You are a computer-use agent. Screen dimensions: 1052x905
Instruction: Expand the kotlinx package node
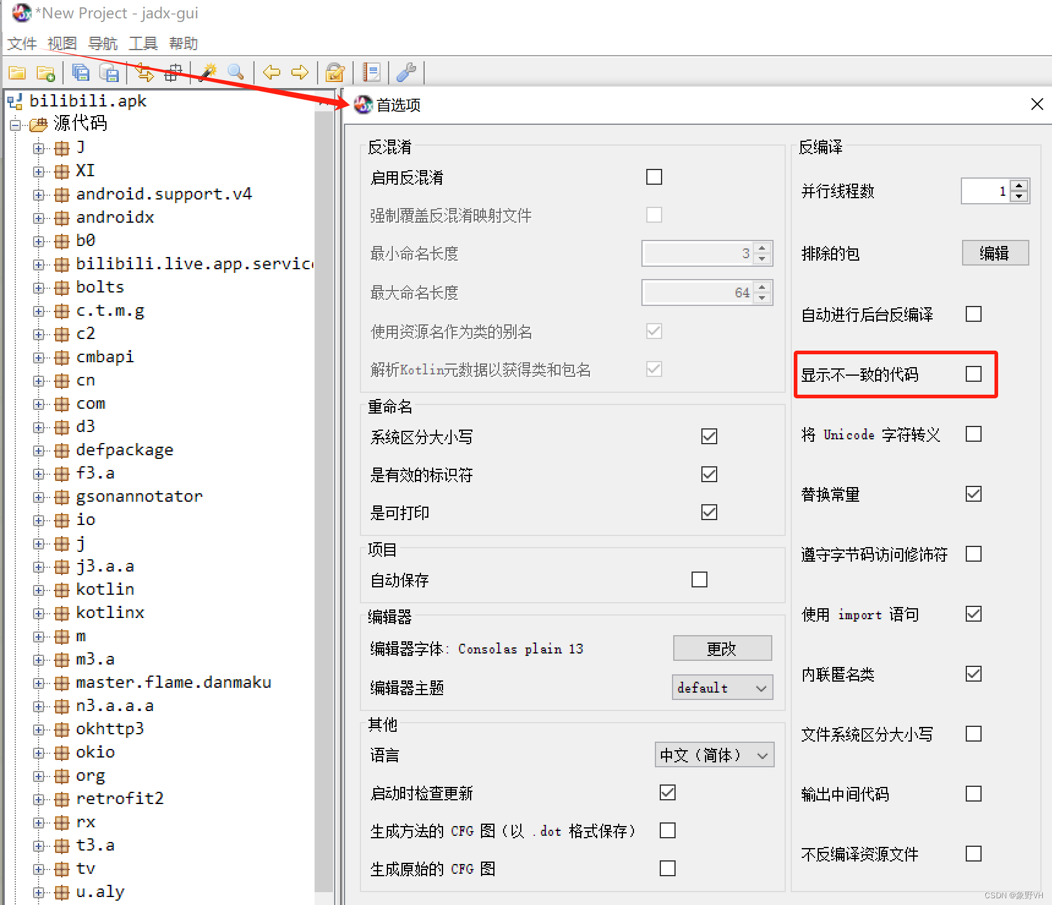[39, 613]
